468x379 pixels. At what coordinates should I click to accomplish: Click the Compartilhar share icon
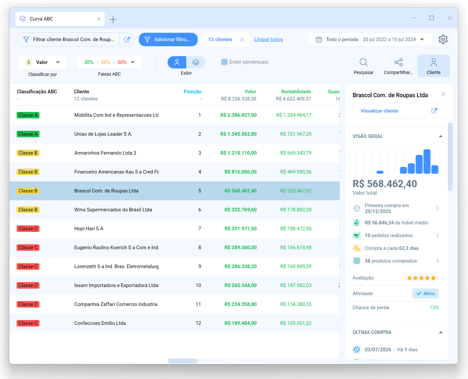399,66
